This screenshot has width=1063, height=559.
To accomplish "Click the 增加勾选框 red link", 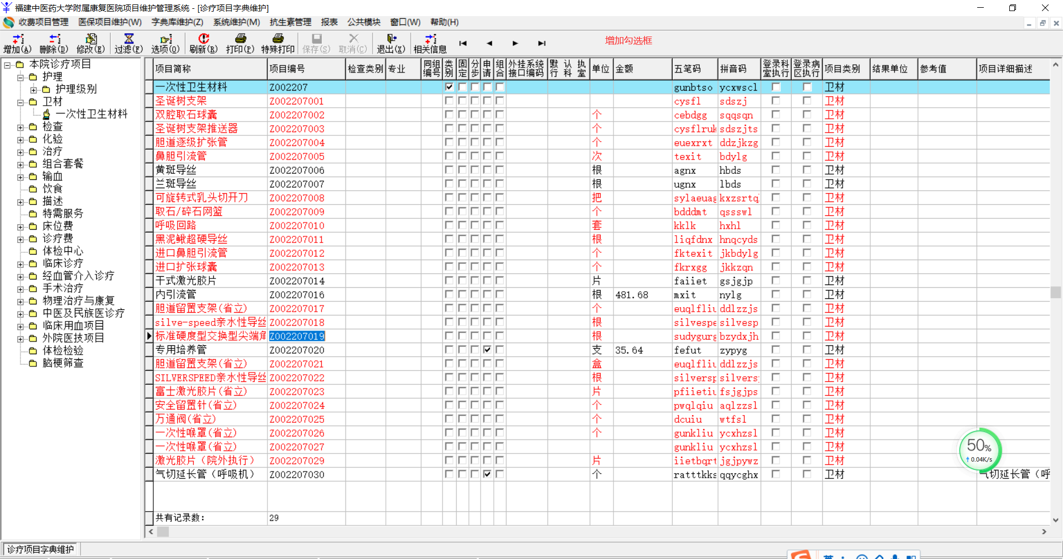I will pyautogui.click(x=628, y=40).
